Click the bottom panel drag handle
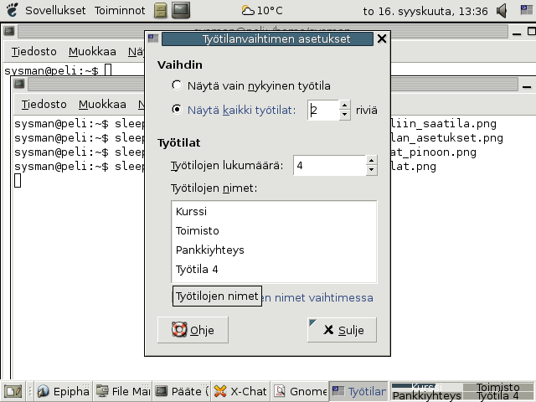Image resolution: width=536 pixels, height=402 pixels. pos(30,391)
